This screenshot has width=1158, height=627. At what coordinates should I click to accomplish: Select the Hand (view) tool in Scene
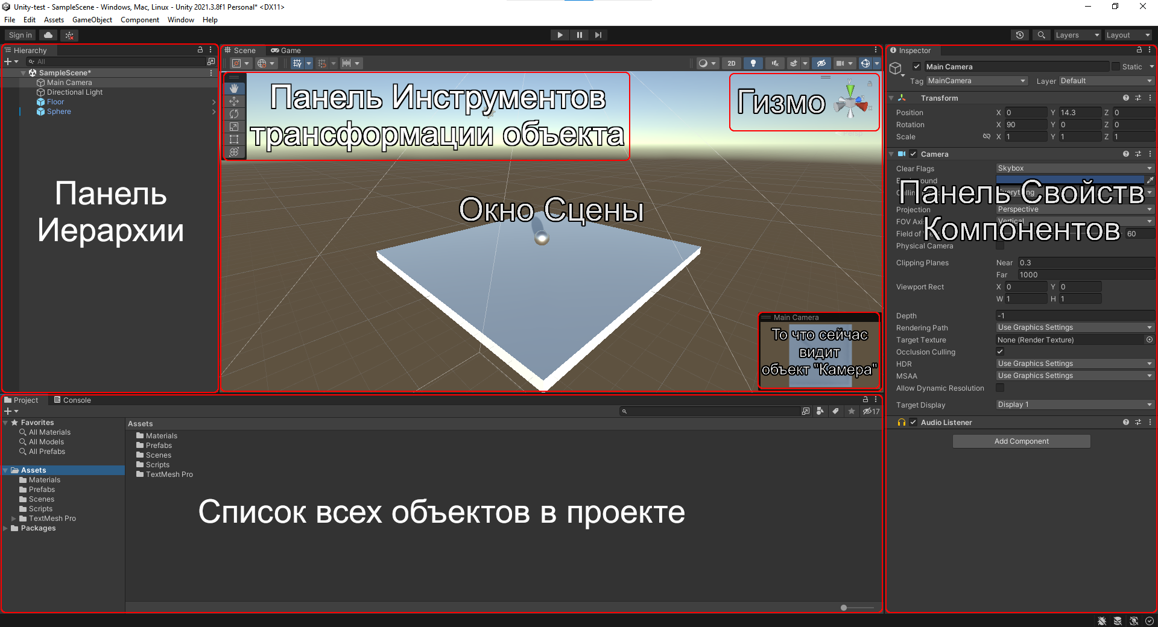click(234, 89)
